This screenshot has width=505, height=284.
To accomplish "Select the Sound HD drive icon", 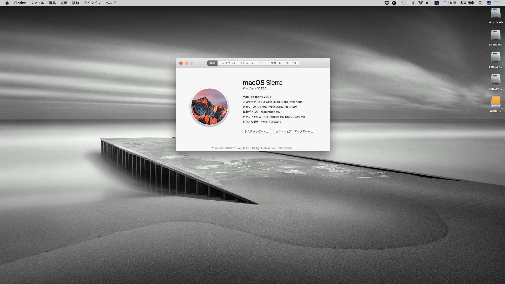I will point(496,35).
